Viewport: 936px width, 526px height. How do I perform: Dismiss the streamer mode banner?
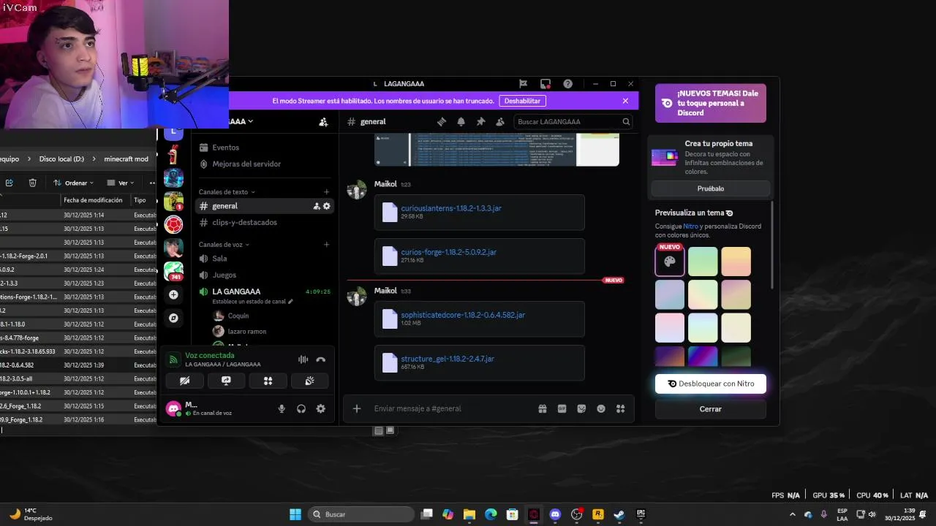tap(625, 101)
